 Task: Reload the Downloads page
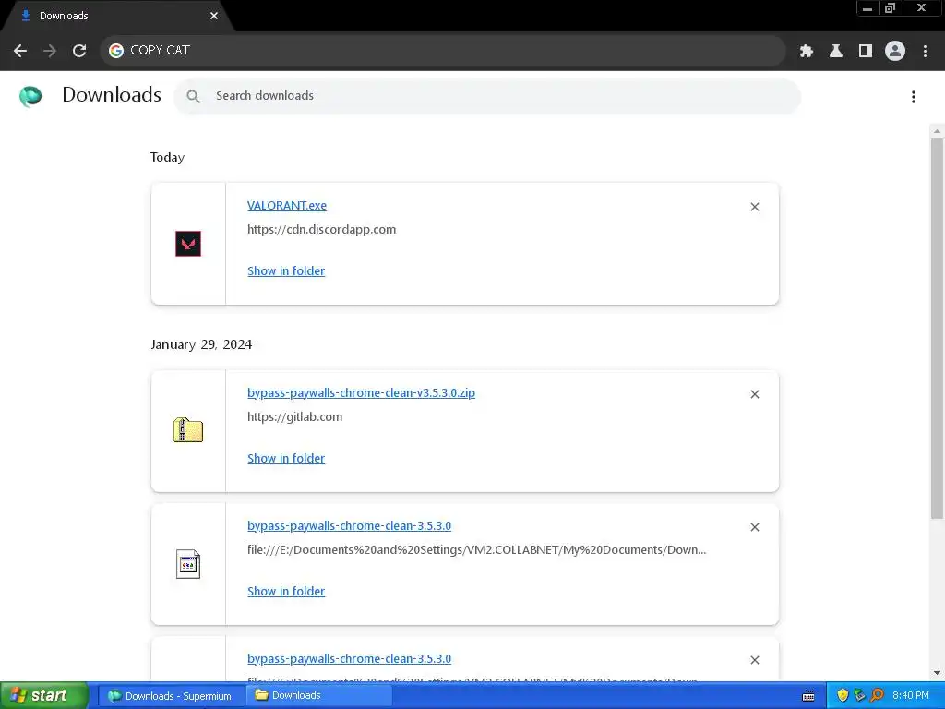(x=79, y=51)
